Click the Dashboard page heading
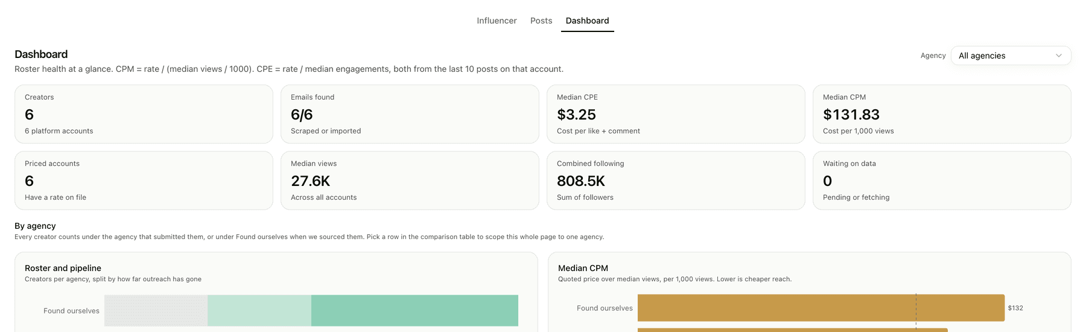1086x332 pixels. [x=41, y=54]
